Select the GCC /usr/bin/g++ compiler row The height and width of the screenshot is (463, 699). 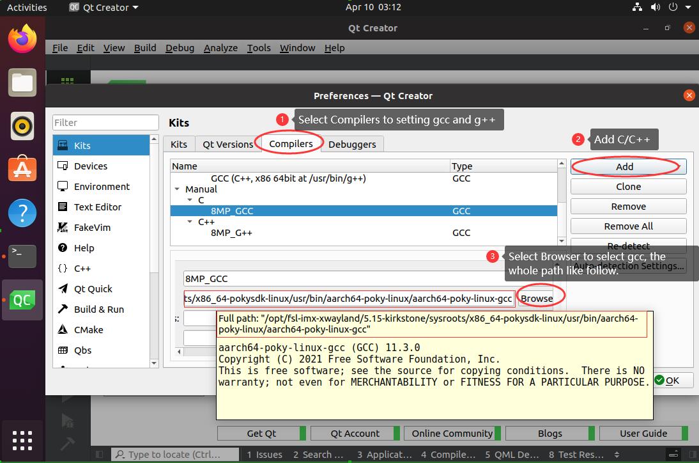click(x=364, y=178)
